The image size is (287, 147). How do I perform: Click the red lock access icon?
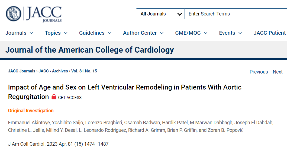(54, 97)
